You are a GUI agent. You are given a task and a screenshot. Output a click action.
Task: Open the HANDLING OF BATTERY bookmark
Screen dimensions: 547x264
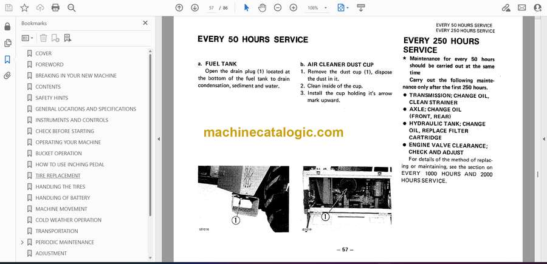tap(63, 198)
